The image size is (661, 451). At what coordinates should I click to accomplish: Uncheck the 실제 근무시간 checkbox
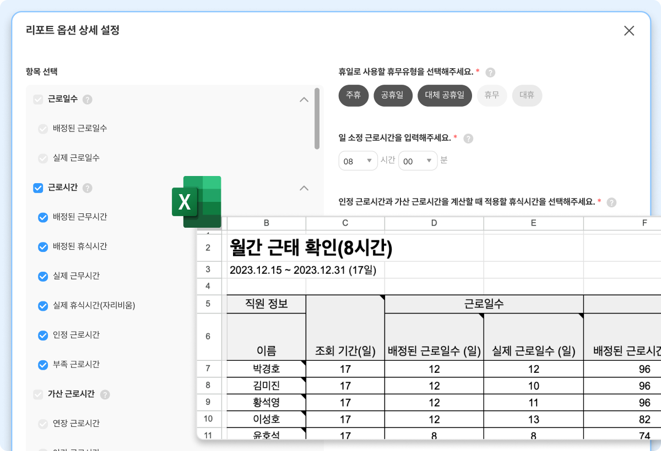(43, 276)
